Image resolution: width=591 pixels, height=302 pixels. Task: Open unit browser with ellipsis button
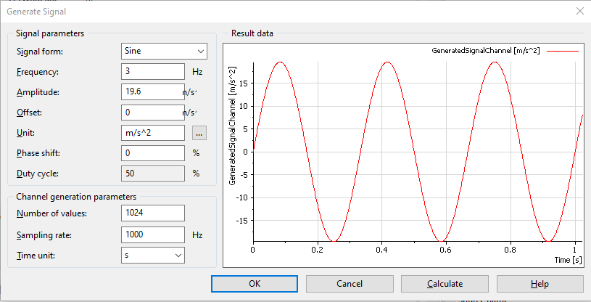click(199, 133)
